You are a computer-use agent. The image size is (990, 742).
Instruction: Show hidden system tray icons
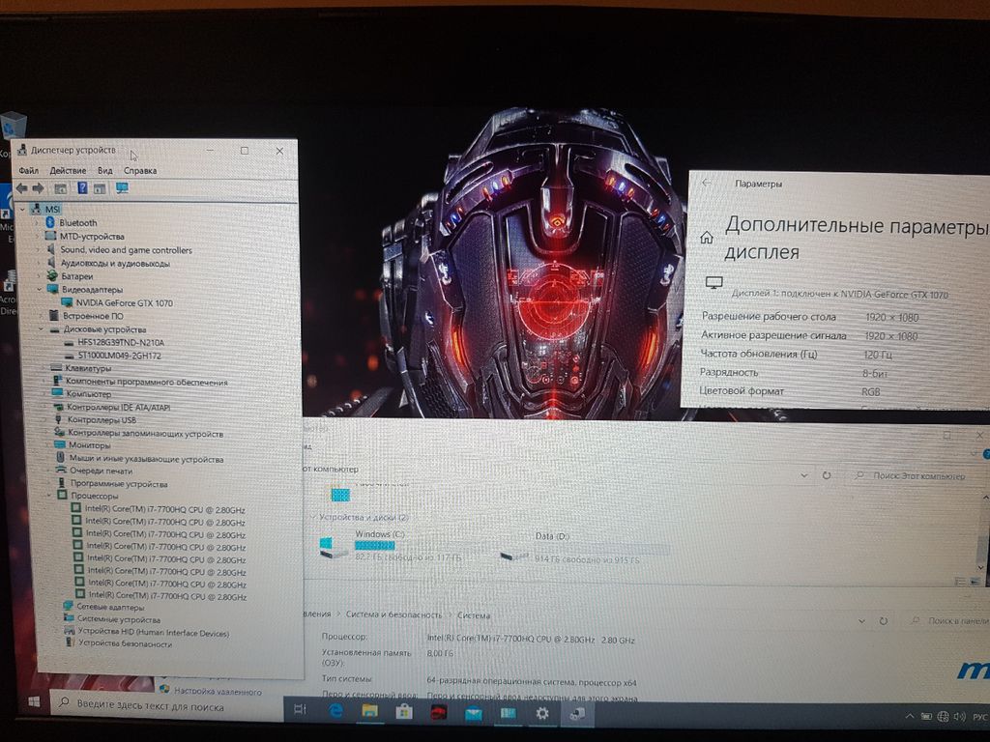pos(909,716)
